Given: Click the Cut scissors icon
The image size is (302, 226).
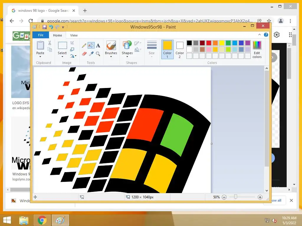Looking at the screenshot, I should tap(50, 43).
